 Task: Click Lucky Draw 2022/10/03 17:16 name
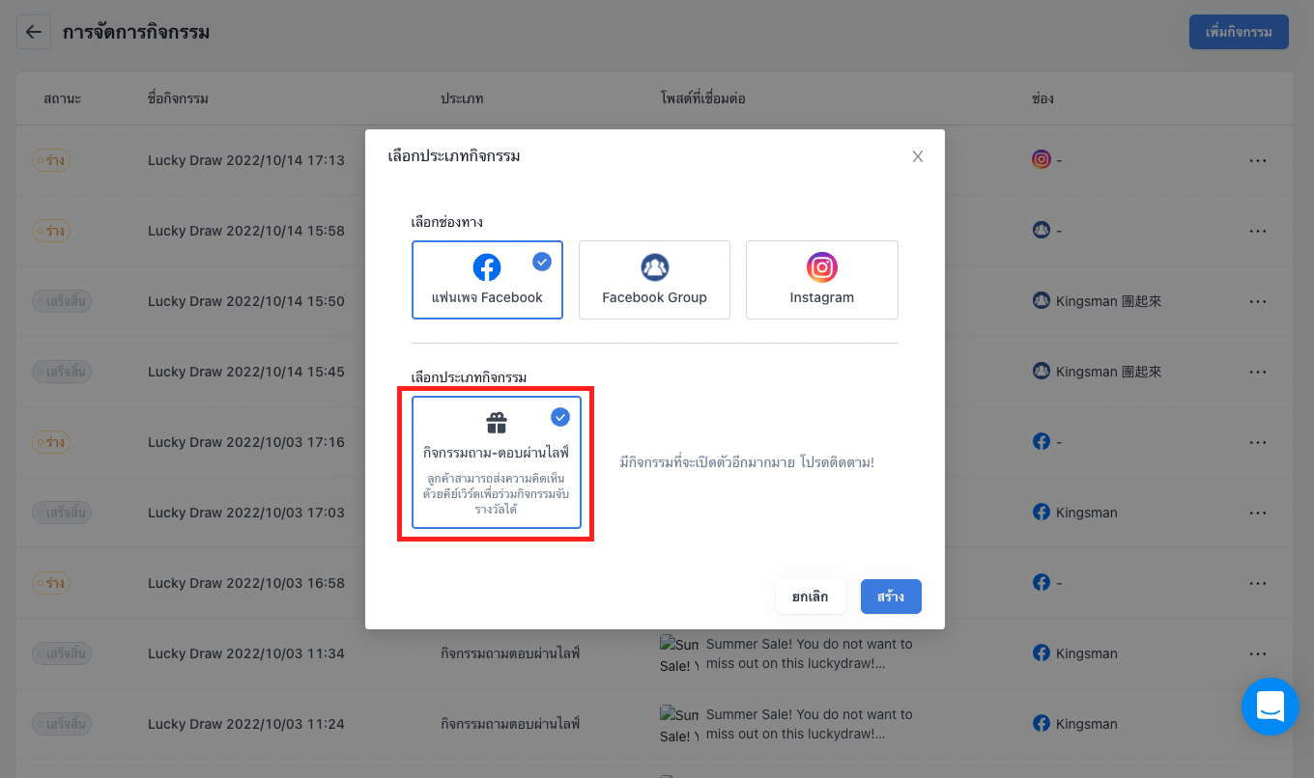(246, 442)
